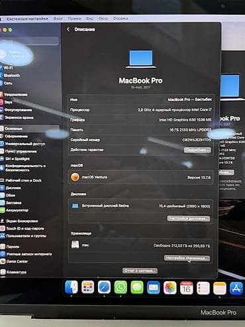Select Основные in the sidebar
The image size is (245, 327).
pos(30,129)
